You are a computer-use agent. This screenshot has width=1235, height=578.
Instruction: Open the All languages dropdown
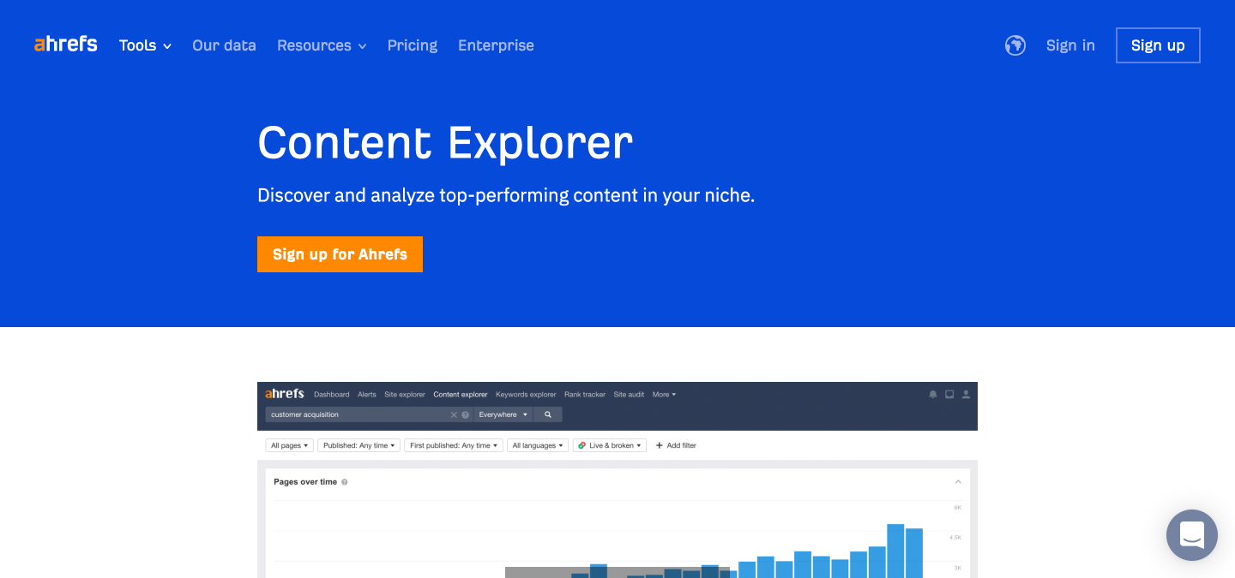pos(538,445)
